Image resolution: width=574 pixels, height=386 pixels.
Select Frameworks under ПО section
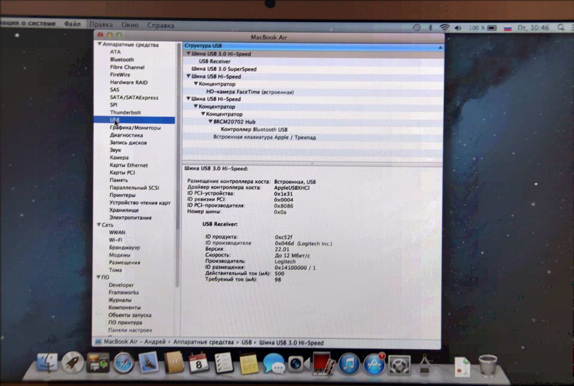(x=124, y=293)
